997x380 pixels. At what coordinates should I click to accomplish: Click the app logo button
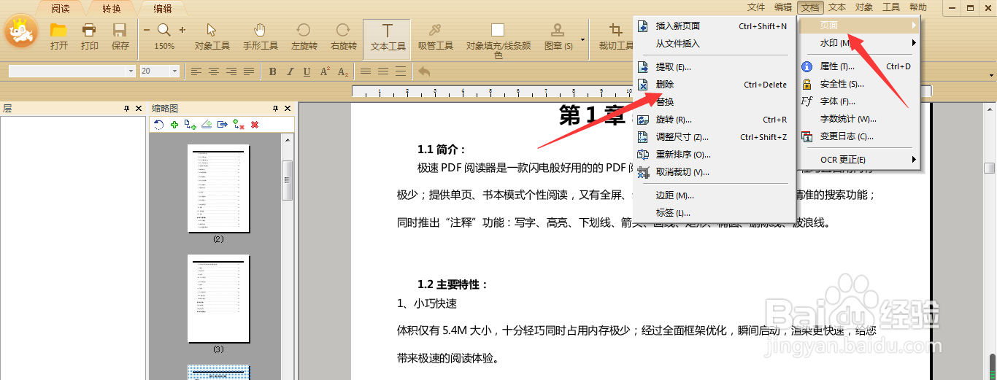[21, 31]
